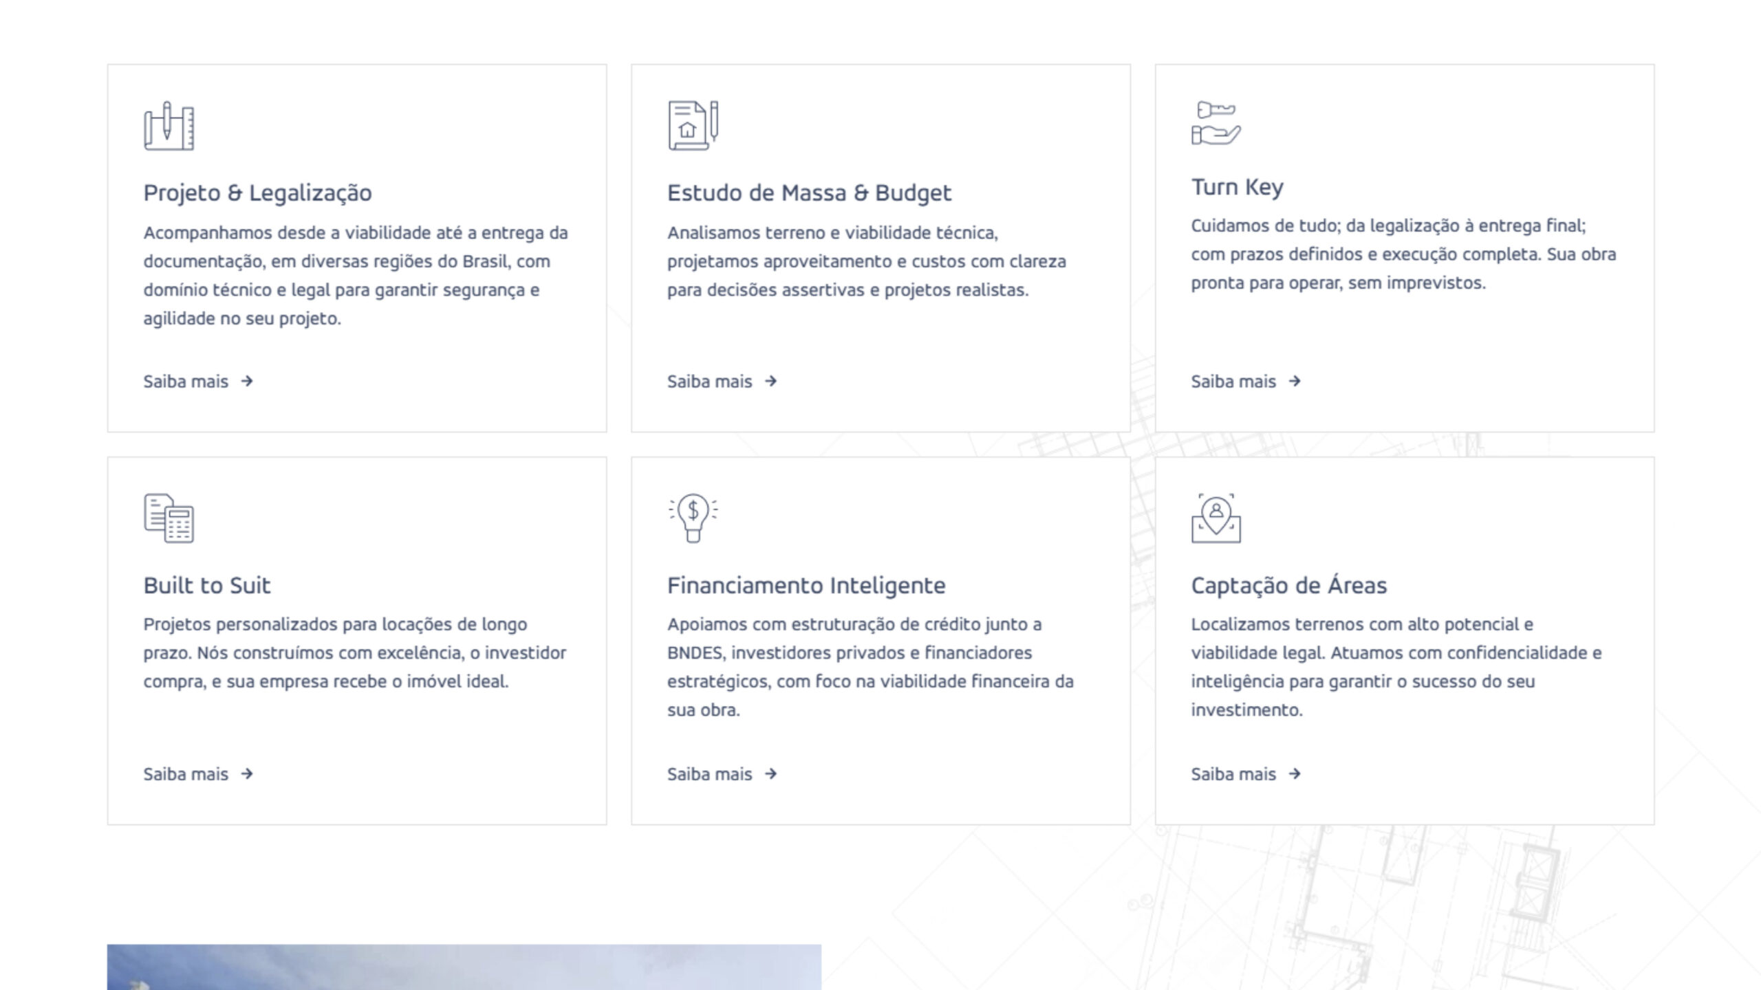Screen dimensions: 1761x990
Task: Click the calculator document Built to Suit icon
Action: point(169,518)
